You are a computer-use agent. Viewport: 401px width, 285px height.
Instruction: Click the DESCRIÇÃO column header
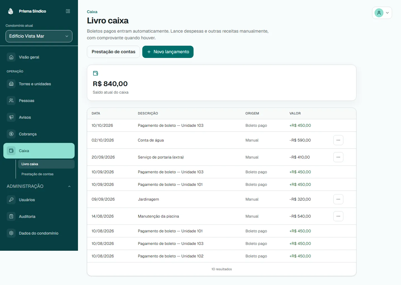pyautogui.click(x=148, y=113)
